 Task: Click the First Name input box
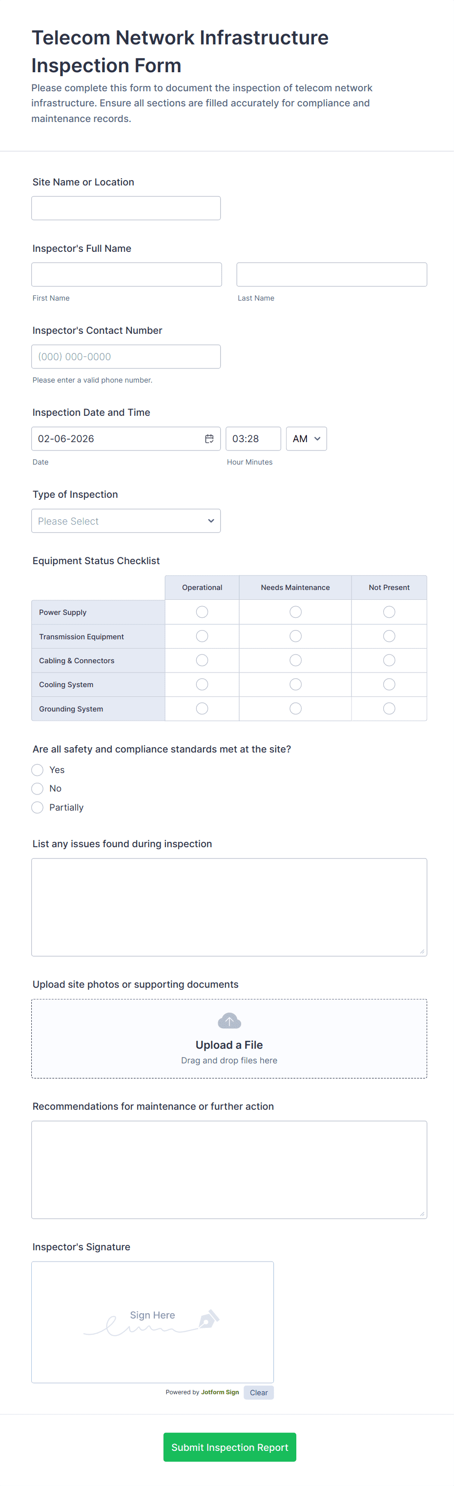tap(126, 275)
